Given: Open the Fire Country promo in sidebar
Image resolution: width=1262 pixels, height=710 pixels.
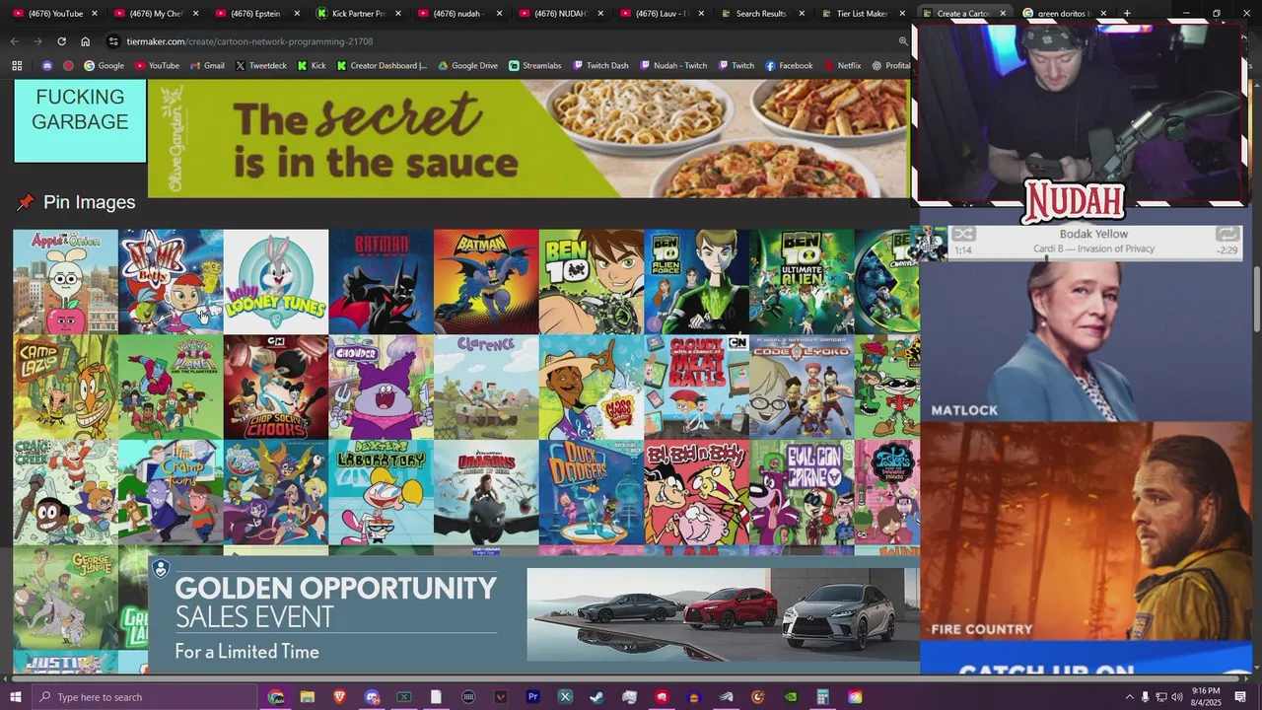Looking at the screenshot, I should point(1086,532).
